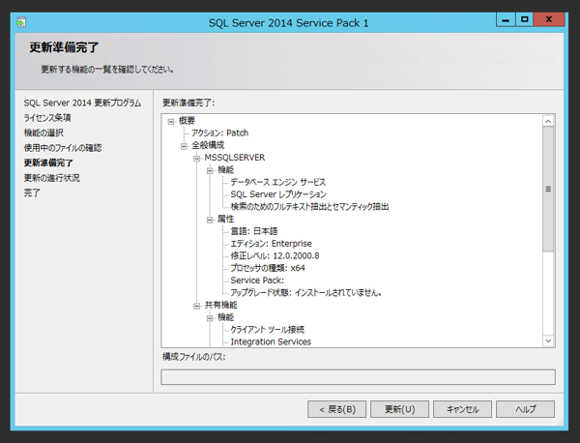Minimize the Service Pack 1 window
This screenshot has height=443, width=580.
pos(506,19)
